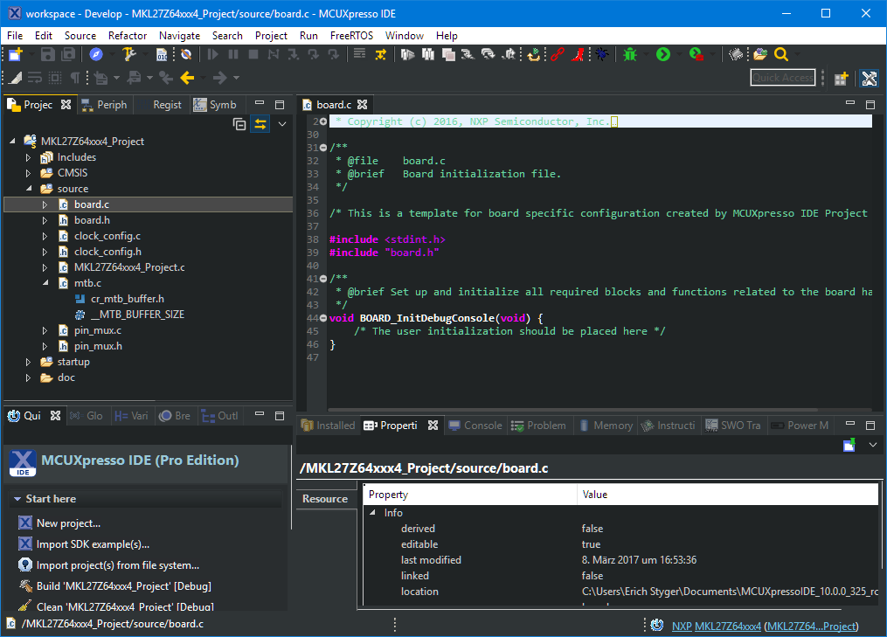This screenshot has width=887, height=637.
Task: Toggle show whitespace characters pilcrow icon
Action: click(x=75, y=78)
